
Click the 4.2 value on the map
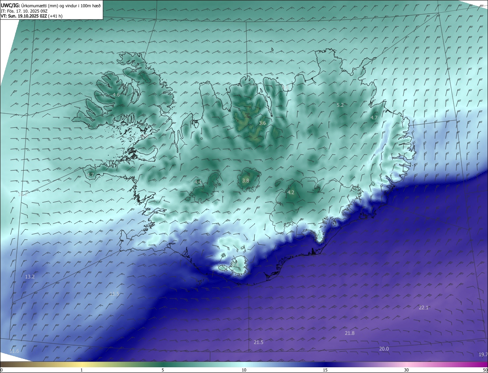pos(291,192)
